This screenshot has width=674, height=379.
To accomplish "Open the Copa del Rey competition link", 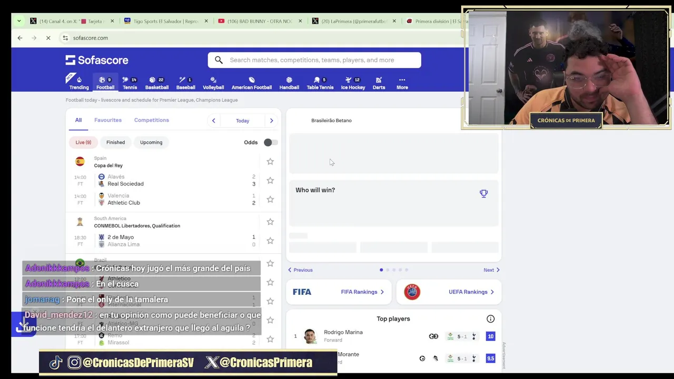I will [x=108, y=165].
